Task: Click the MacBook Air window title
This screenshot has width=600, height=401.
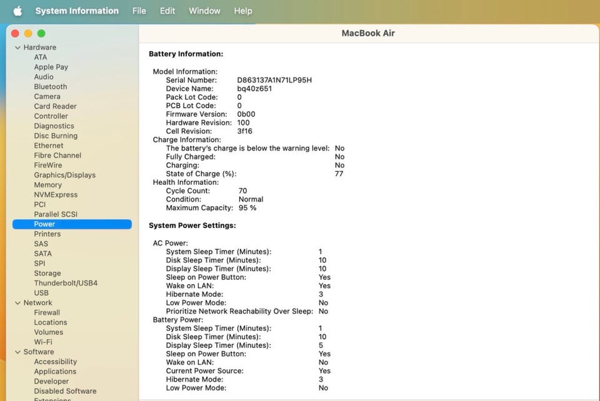Action: click(368, 33)
